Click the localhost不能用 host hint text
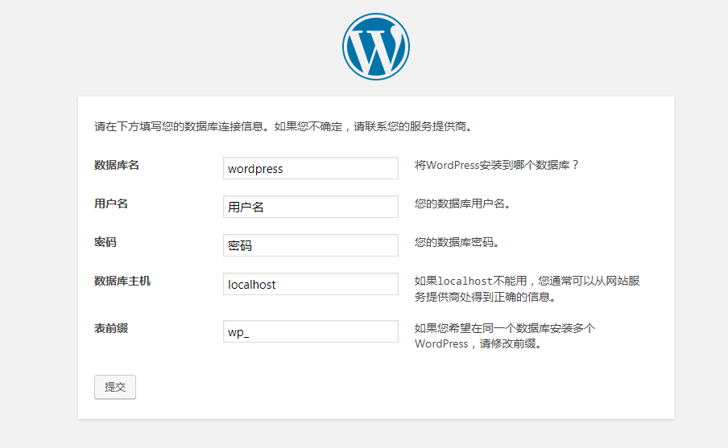 527,289
